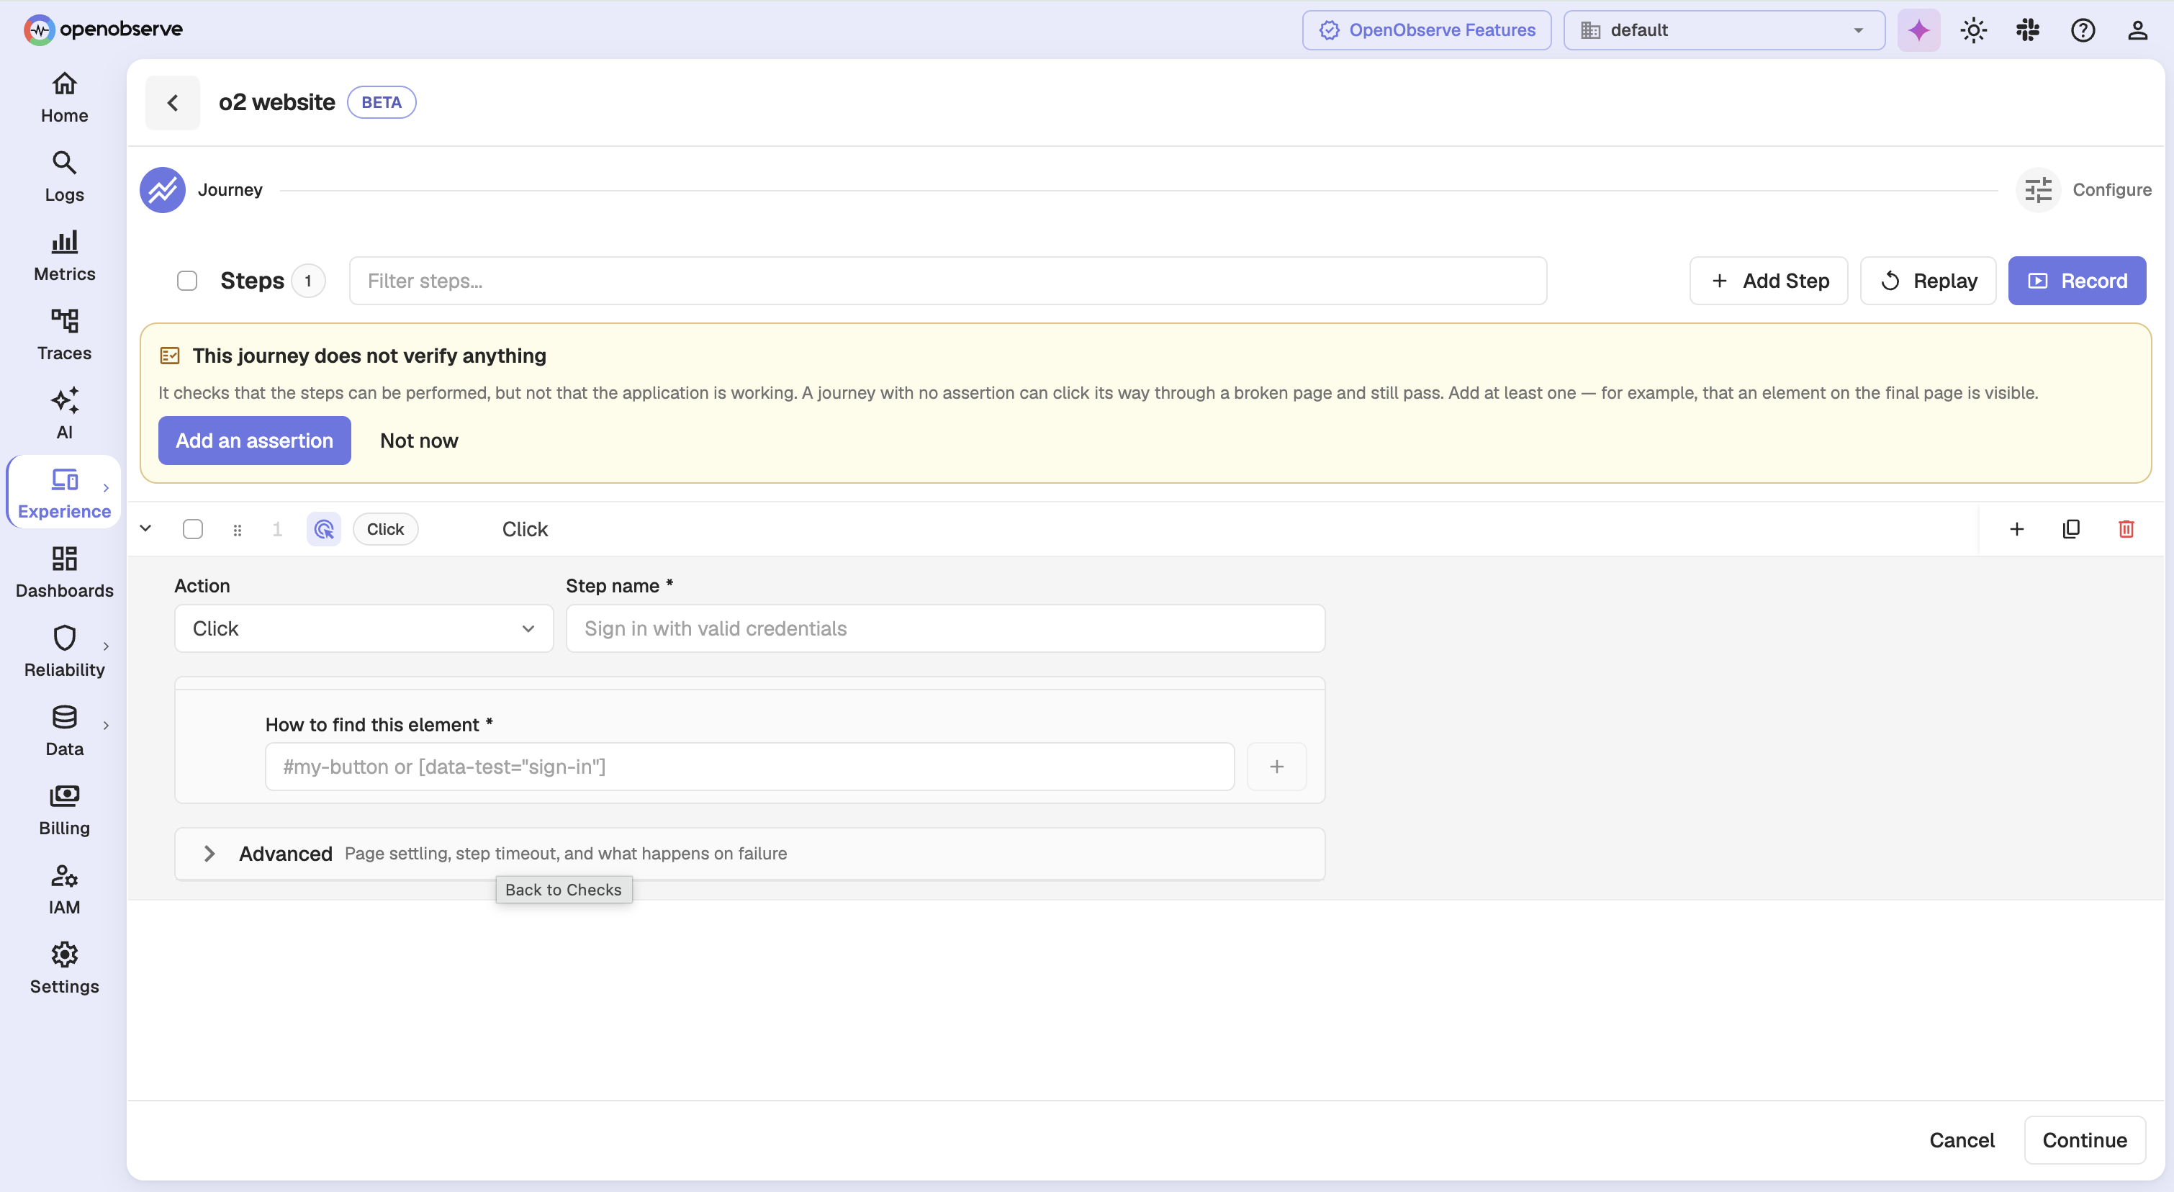Click the Click action badge on step 1
This screenshot has width=2174, height=1192.
(385, 529)
